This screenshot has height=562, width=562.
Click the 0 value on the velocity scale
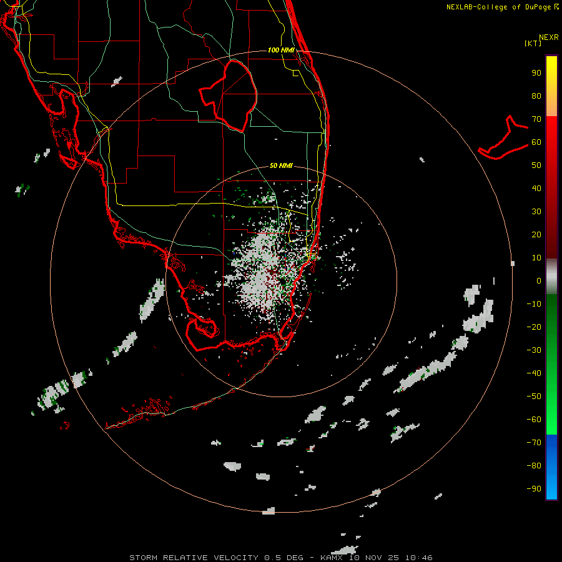click(x=539, y=280)
